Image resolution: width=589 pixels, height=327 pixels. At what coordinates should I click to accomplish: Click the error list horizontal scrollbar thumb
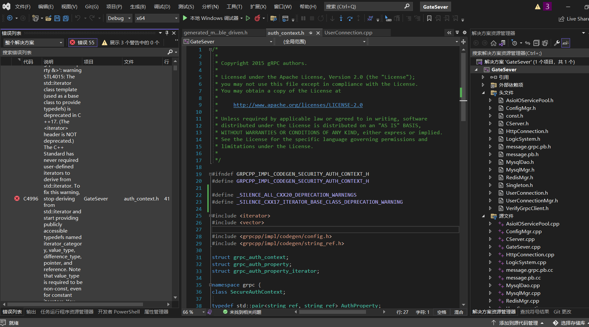[x=75, y=304]
